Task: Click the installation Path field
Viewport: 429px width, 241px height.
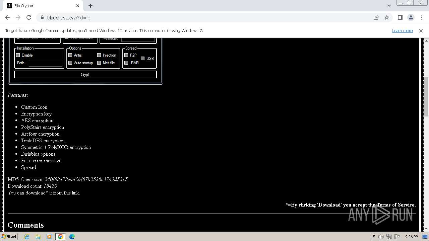Action: pyautogui.click(x=46, y=63)
